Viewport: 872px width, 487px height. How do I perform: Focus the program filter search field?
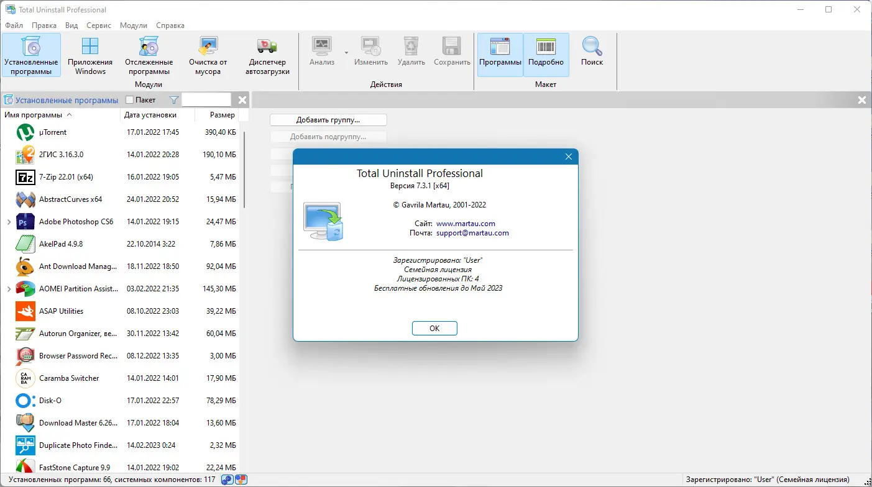(206, 100)
